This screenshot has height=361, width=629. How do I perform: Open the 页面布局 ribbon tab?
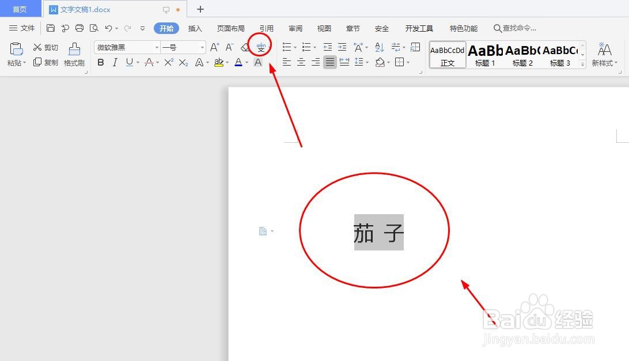pos(230,28)
